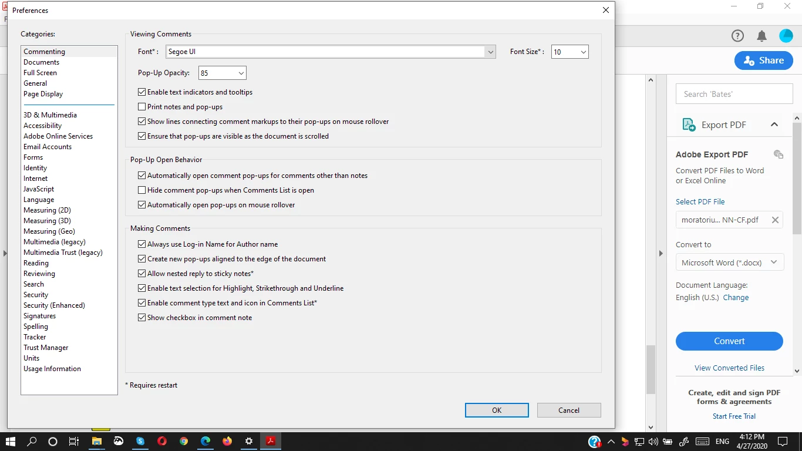This screenshot has width=802, height=451.
Task: Click the touch keyboard tray icon
Action: 702,441
